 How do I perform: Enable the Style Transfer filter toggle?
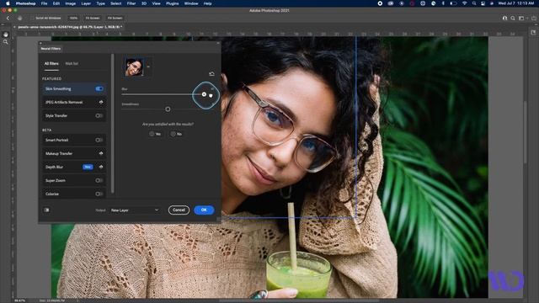(99, 116)
